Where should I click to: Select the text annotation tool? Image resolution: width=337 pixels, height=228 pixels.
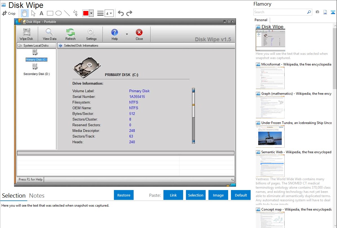point(41,13)
